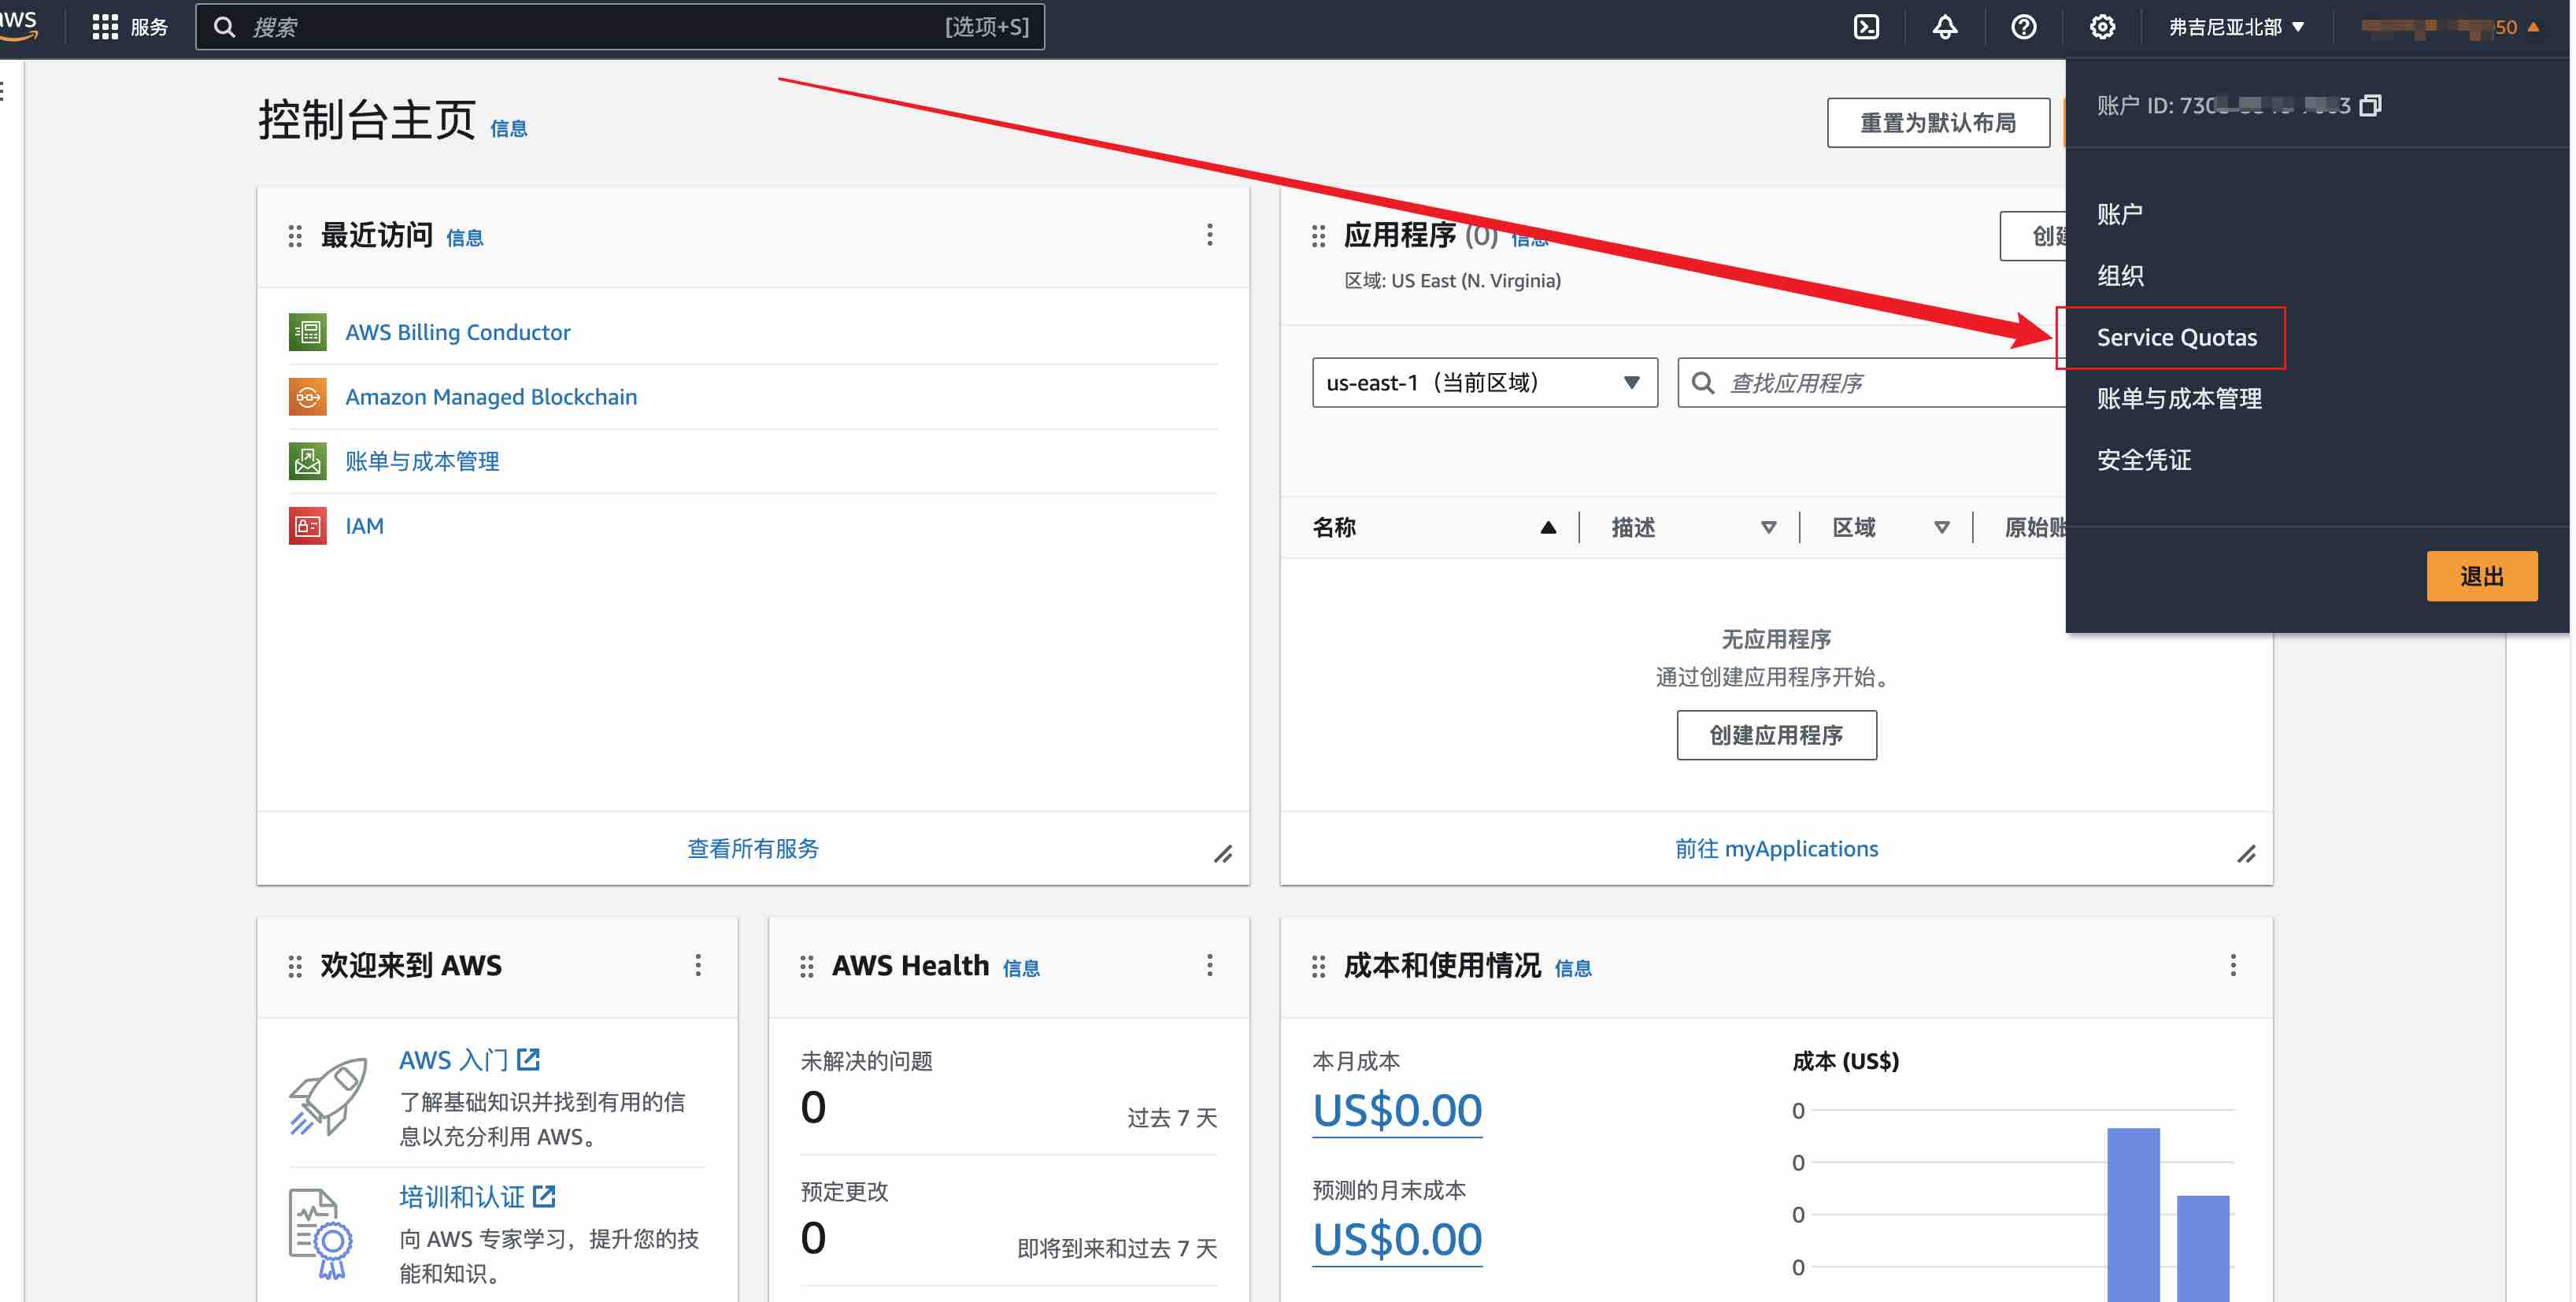Grab the 应用程序 widget drag handle

tap(1318, 236)
